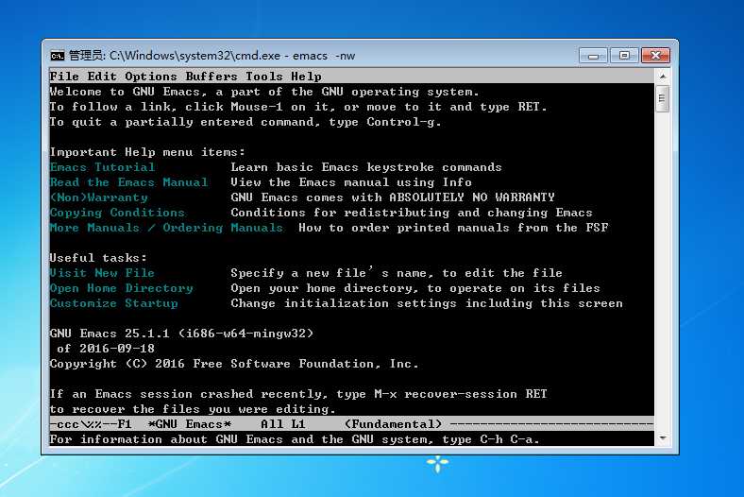Click the 'Useful tasks:' heading
Image resolution: width=744 pixels, height=497 pixels.
click(98, 258)
